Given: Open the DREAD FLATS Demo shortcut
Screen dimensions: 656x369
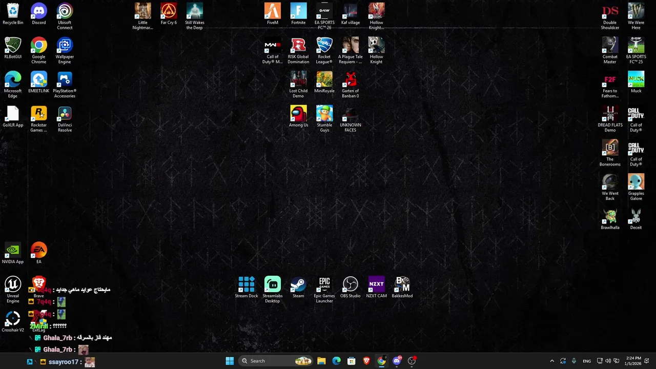Looking at the screenshot, I should pyautogui.click(x=610, y=119).
